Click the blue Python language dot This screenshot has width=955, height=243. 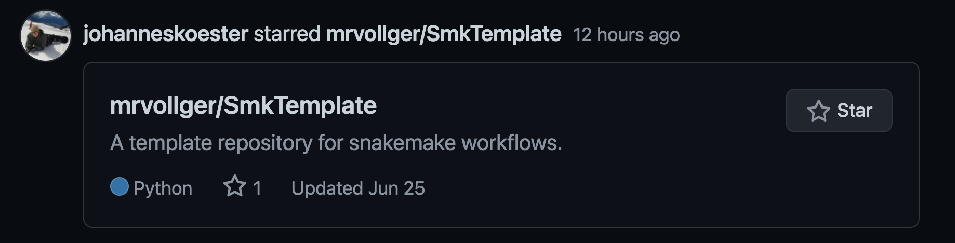tap(120, 186)
